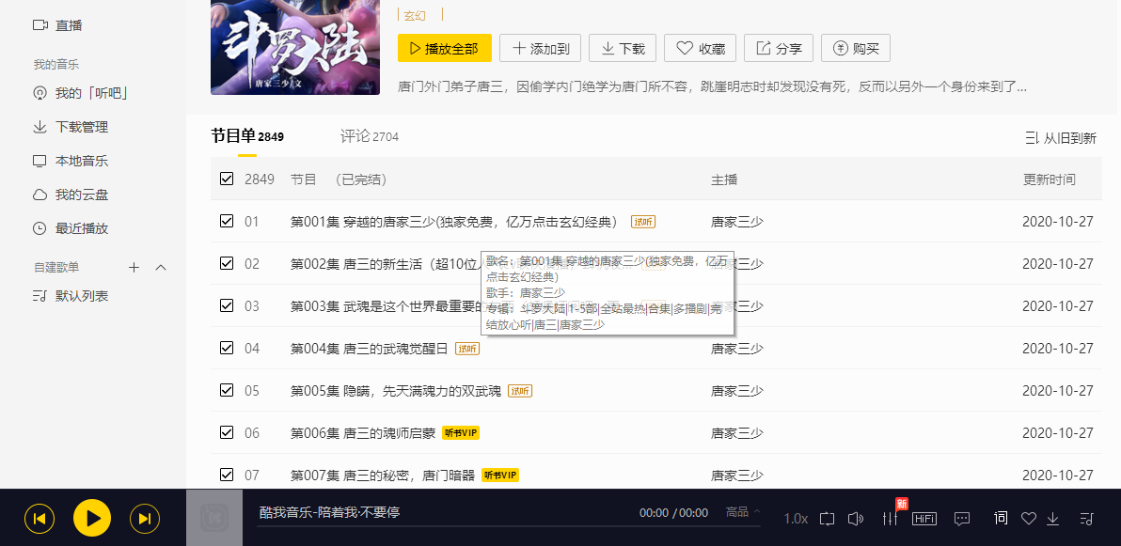This screenshot has height=546, width=1121.
Task: Uncheck the select-all checkbox in header
Action: pos(227,179)
